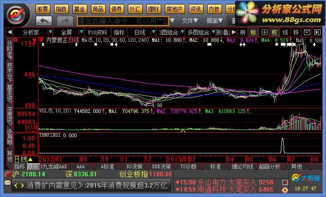Switch to the 基本资料 side tab

9,92
